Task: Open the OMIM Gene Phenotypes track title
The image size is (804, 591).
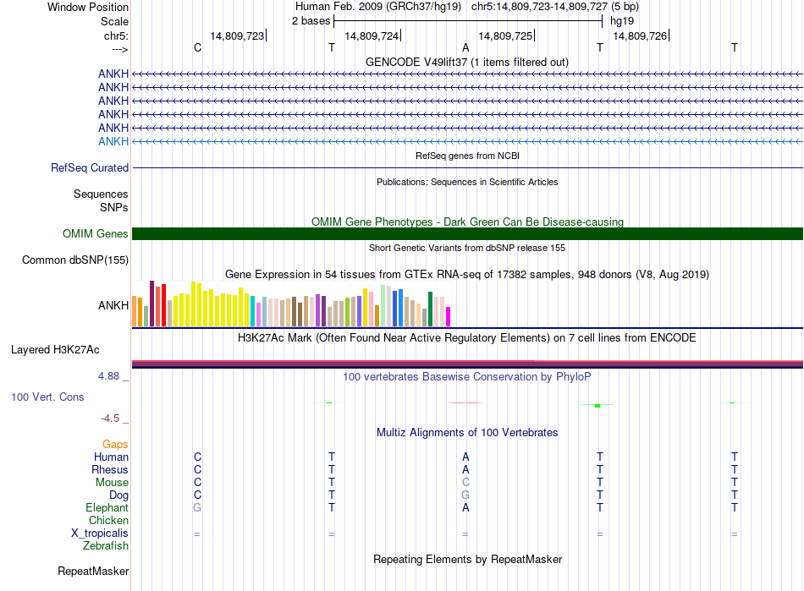Action: coord(467,222)
